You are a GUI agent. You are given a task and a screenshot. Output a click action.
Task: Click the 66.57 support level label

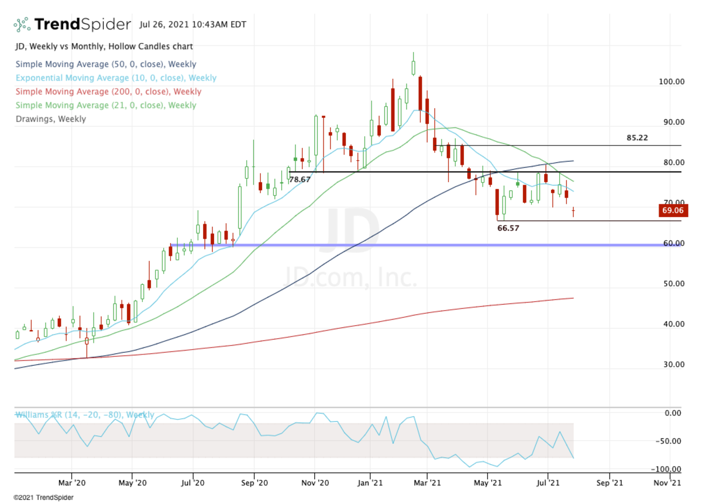(x=508, y=228)
